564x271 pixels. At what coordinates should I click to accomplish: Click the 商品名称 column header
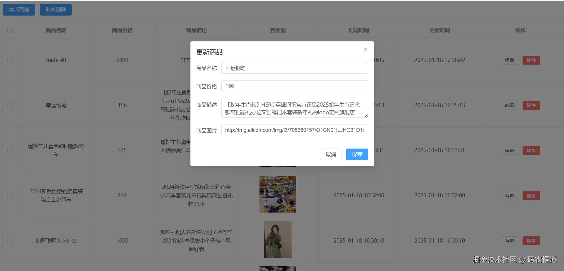(x=56, y=30)
